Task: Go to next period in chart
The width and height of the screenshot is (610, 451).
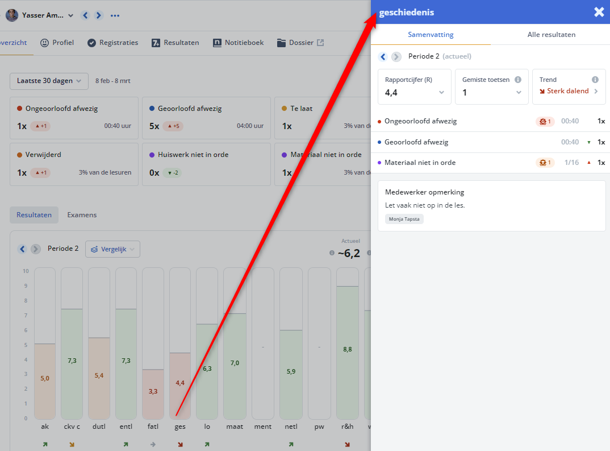Action: coord(35,249)
